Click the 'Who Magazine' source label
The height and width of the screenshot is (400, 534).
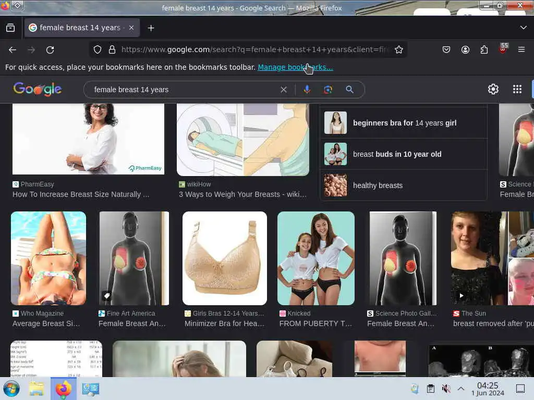tap(42, 313)
